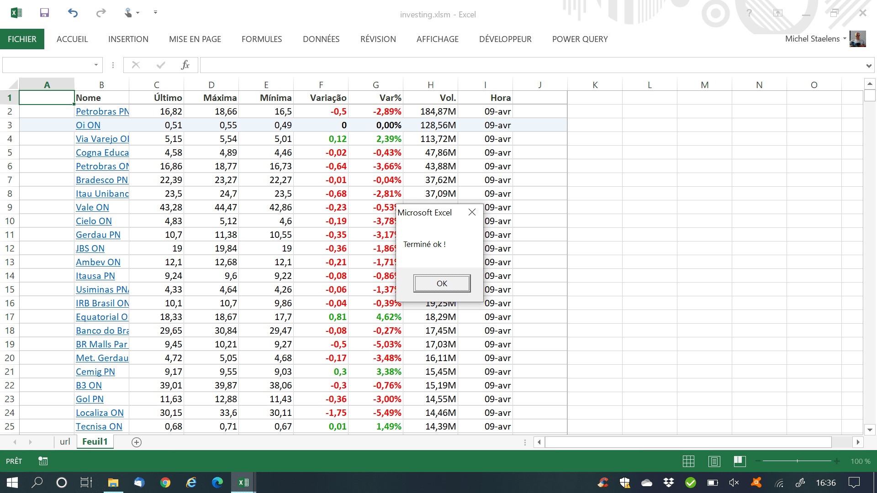The width and height of the screenshot is (877, 493).
Task: Click the zoom slider in status bar
Action: point(797,462)
